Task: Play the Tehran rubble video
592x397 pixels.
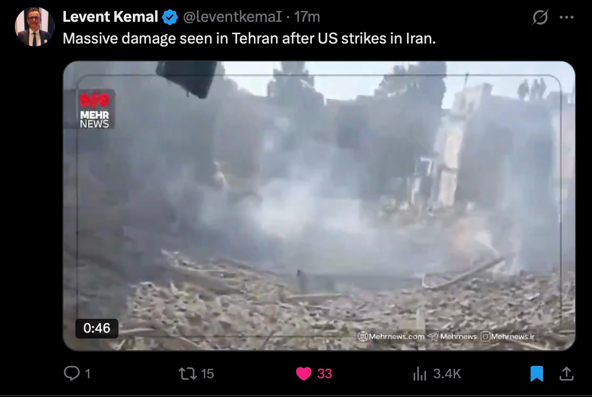Action: (319, 206)
